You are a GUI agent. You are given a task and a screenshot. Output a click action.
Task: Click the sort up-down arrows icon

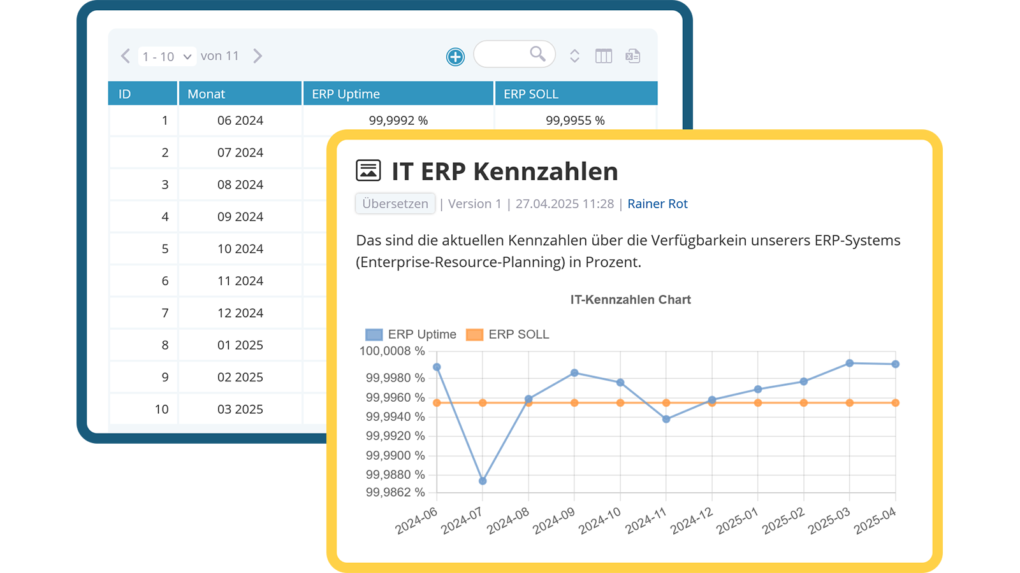coord(574,56)
